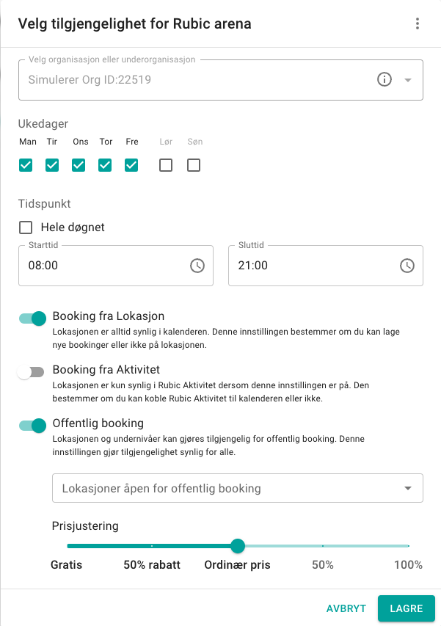Turn off the Offentlig booking switch

click(32, 426)
